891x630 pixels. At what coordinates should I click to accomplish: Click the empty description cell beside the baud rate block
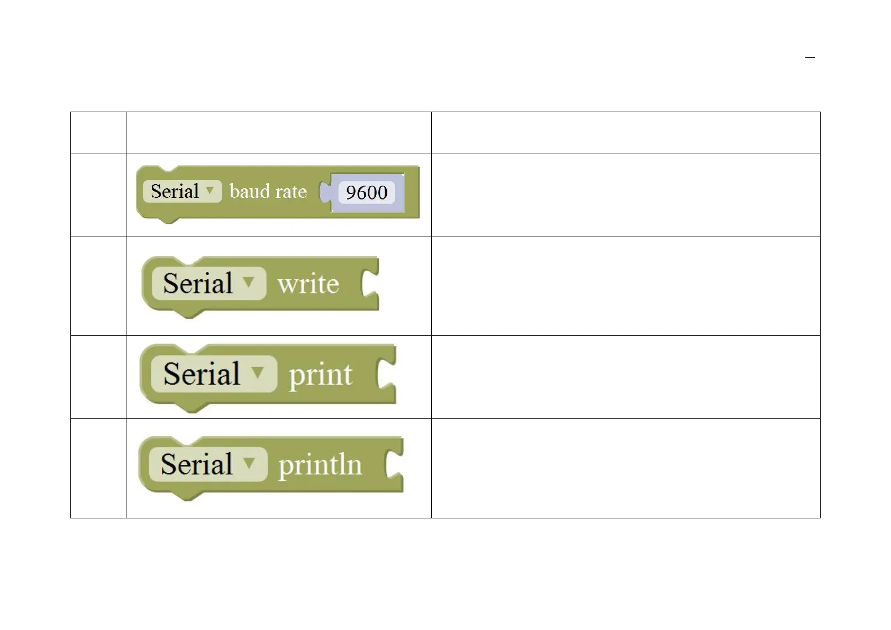[x=625, y=195]
